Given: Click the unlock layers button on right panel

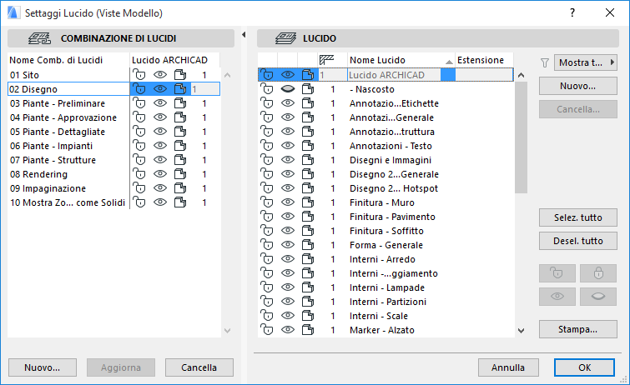Looking at the screenshot, I should pos(557,273).
